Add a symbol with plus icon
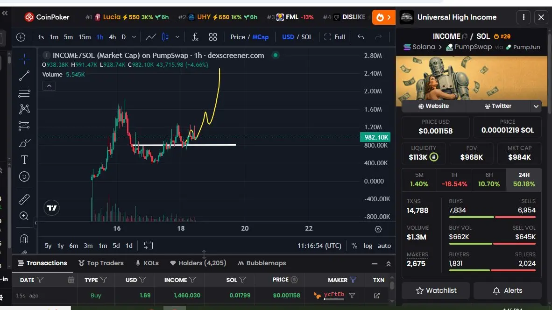The height and width of the screenshot is (310, 552). pyautogui.click(x=21, y=37)
